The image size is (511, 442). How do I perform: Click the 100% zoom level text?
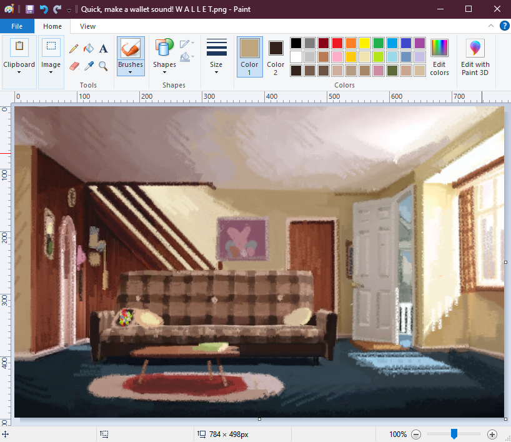coord(398,434)
